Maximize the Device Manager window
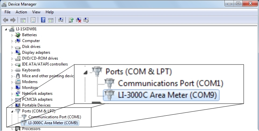Screen dimensions: 259x131 pyautogui.click(x=238, y=4)
